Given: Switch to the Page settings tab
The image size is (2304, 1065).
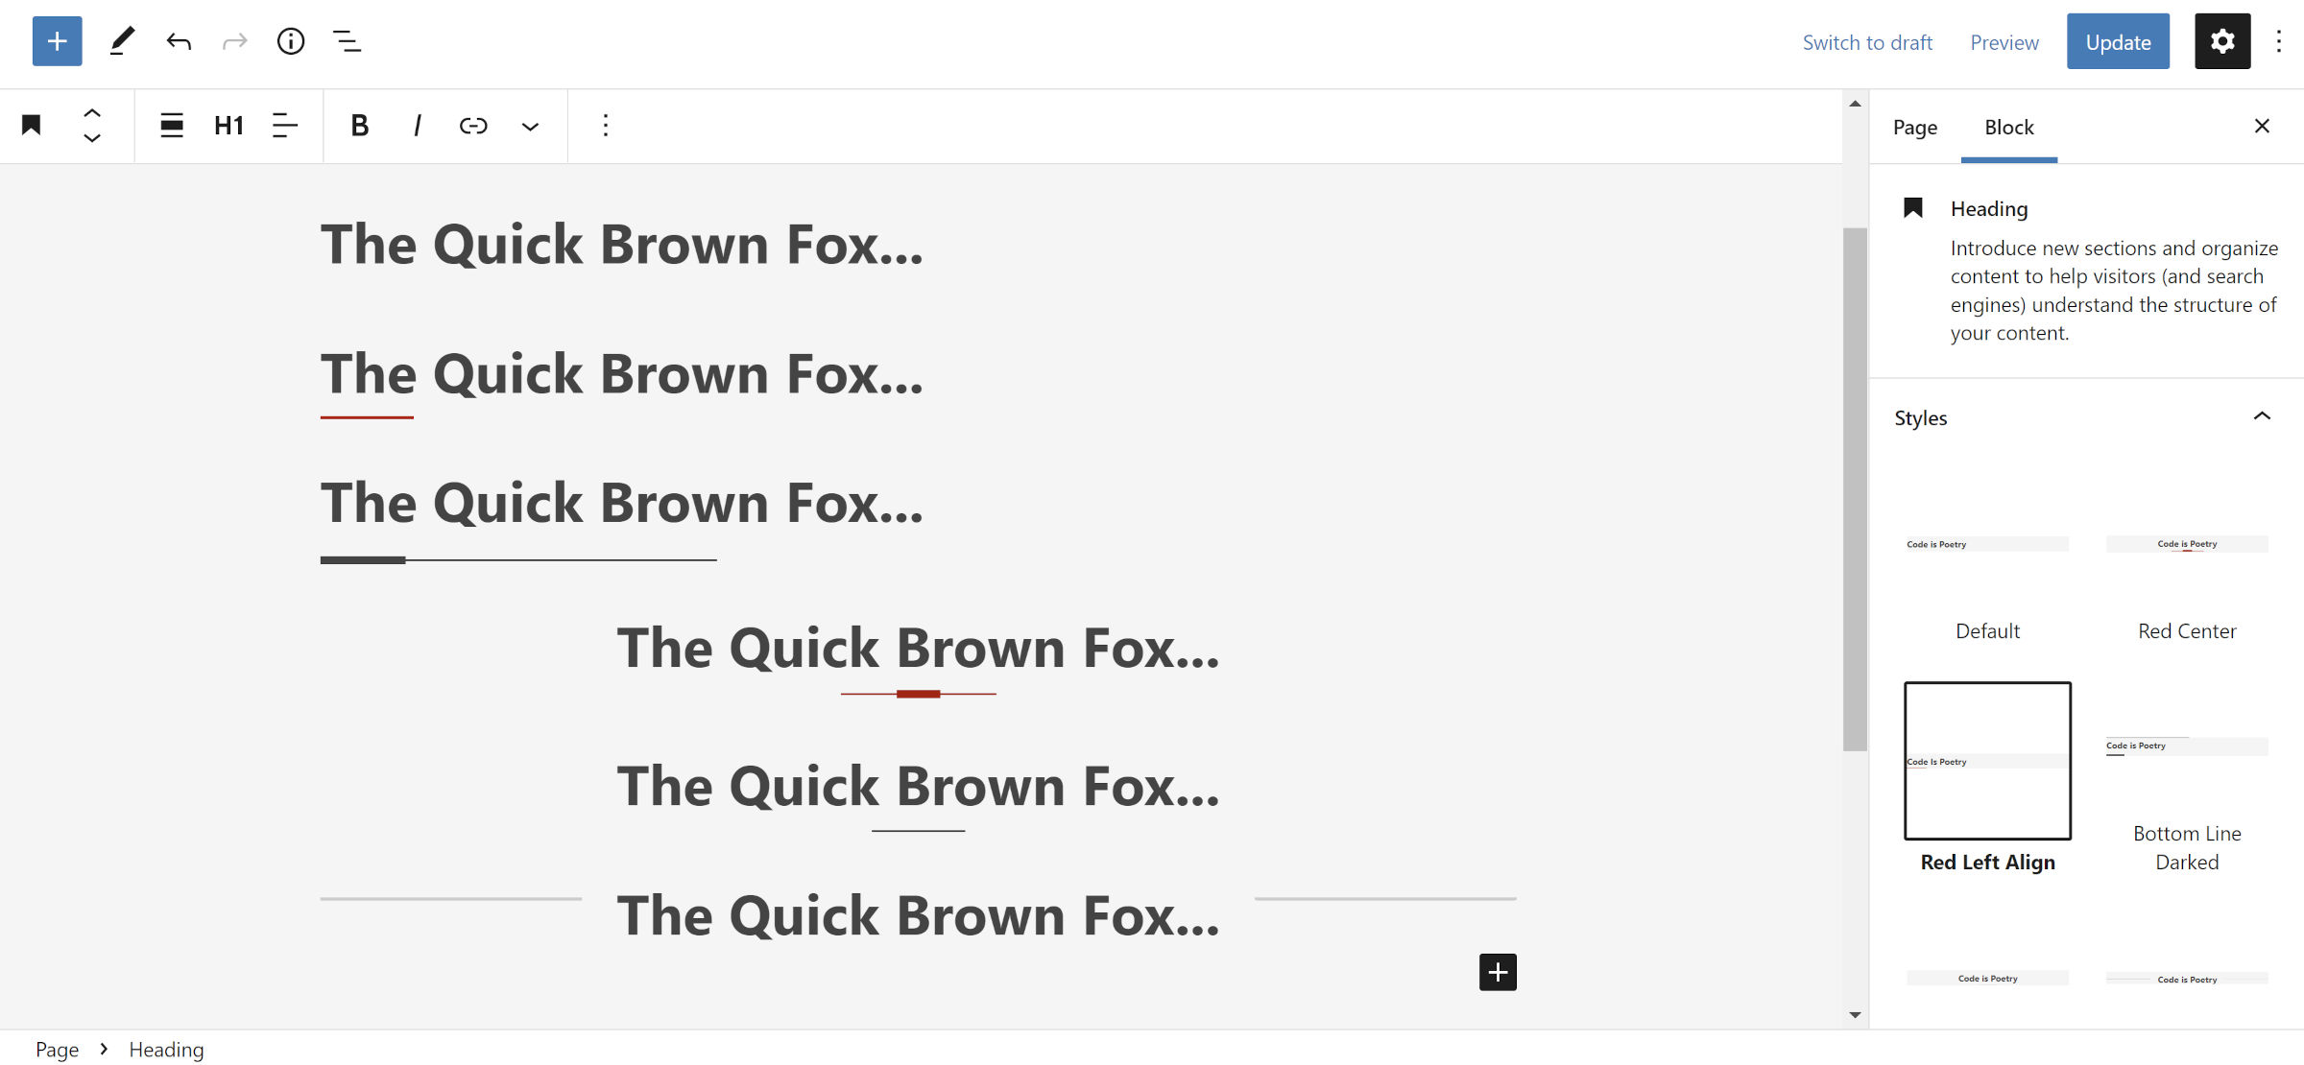Looking at the screenshot, I should click(x=1915, y=126).
